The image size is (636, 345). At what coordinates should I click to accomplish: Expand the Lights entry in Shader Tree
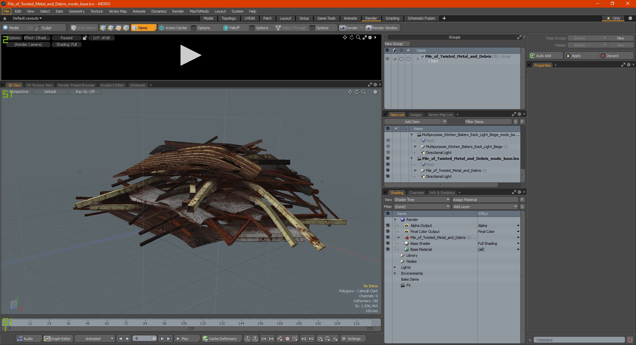pos(395,267)
